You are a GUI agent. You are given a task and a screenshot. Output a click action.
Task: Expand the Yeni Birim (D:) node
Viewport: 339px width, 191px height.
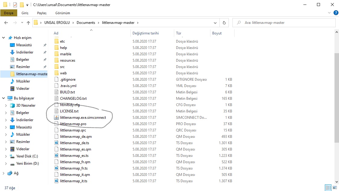(x=6, y=163)
